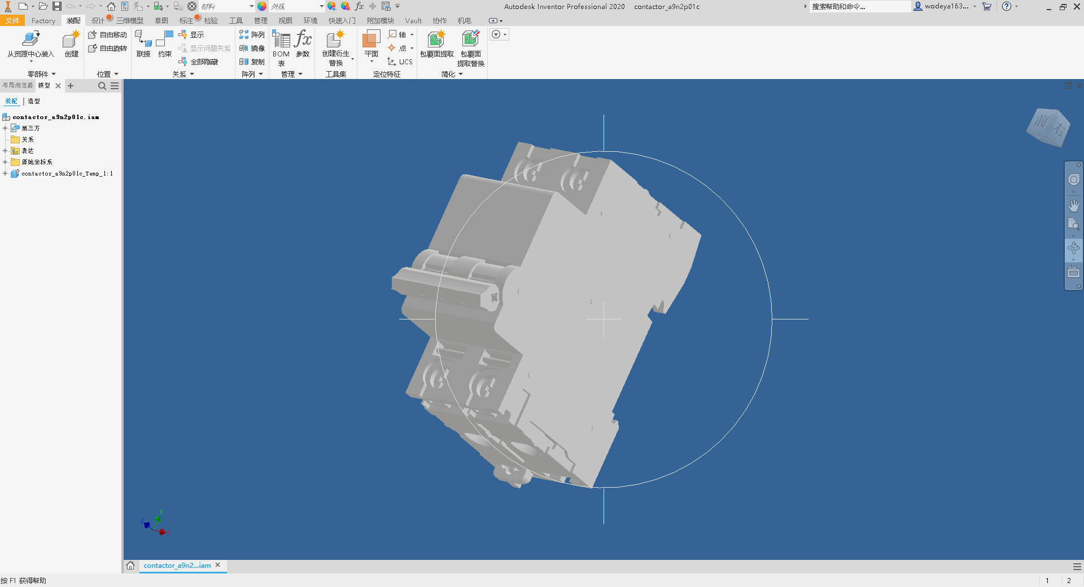Open the appearance color wheel picker

click(x=262, y=6)
